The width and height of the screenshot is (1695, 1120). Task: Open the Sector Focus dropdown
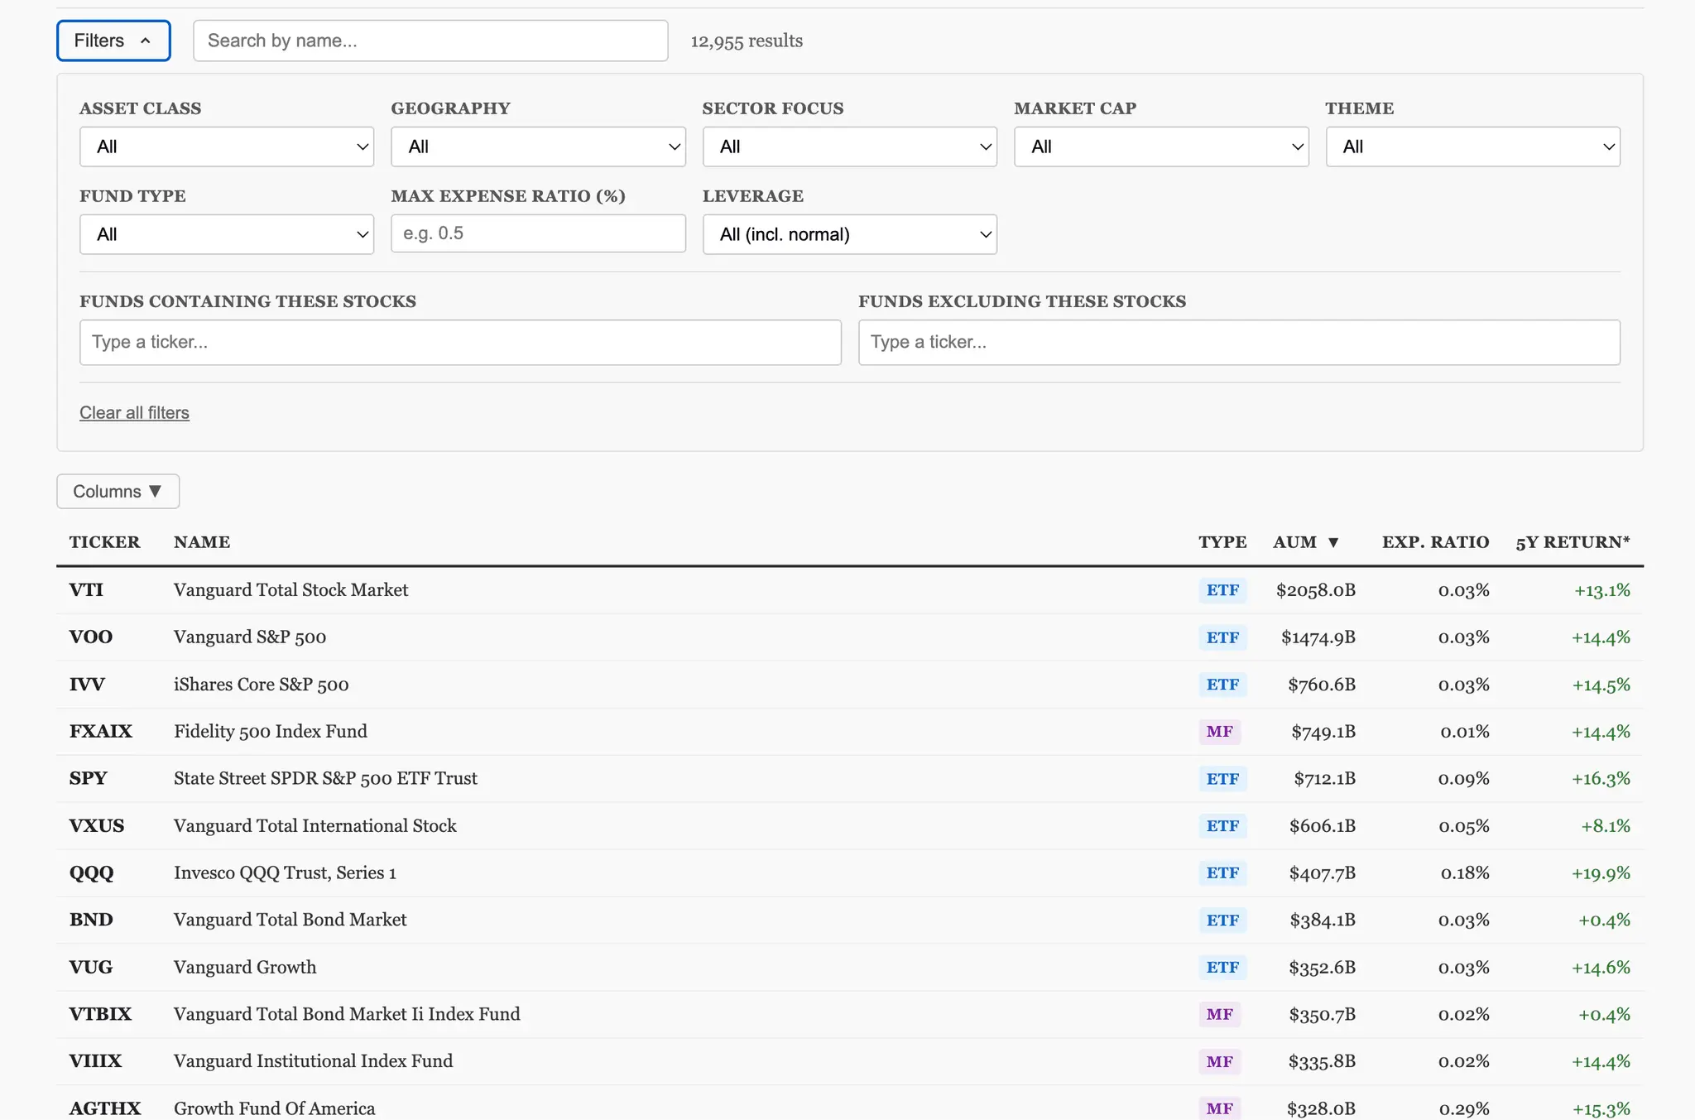tap(850, 147)
